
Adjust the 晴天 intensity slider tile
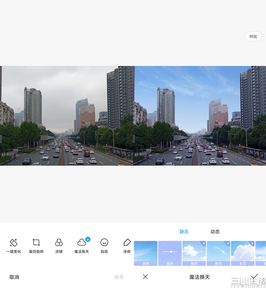(170, 253)
